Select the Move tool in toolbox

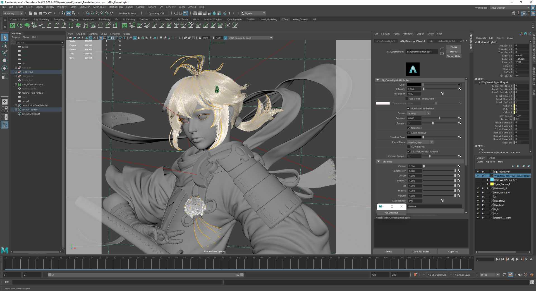pyautogui.click(x=5, y=60)
